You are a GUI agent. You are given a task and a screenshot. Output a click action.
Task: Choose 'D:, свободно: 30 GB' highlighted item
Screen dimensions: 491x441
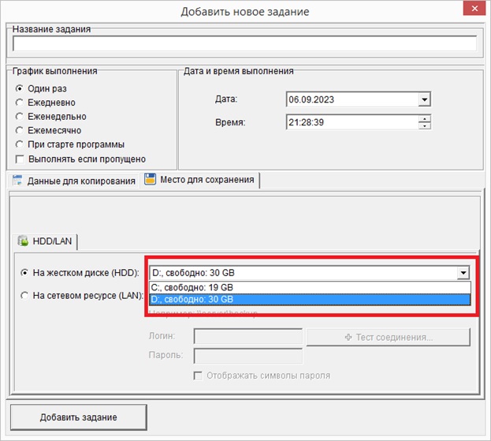point(310,299)
